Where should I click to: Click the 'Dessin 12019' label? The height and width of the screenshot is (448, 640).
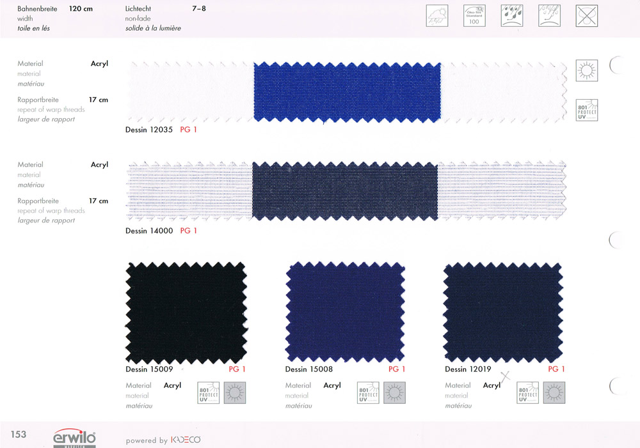[x=468, y=369]
